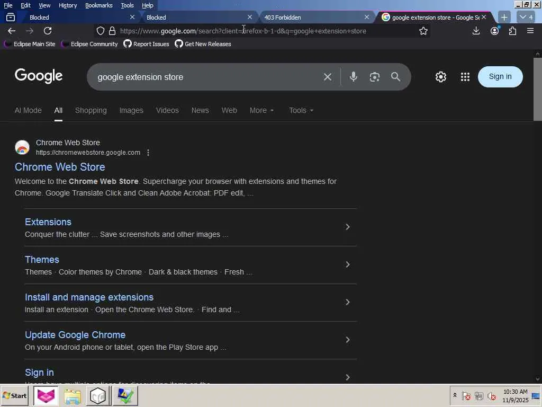
Task: Expand the Tools dropdown
Action: point(301,110)
